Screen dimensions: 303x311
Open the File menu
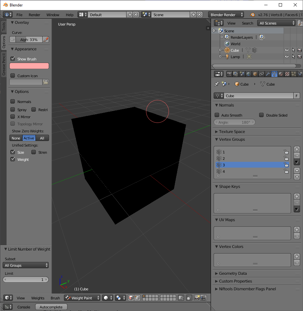[x=19, y=15]
